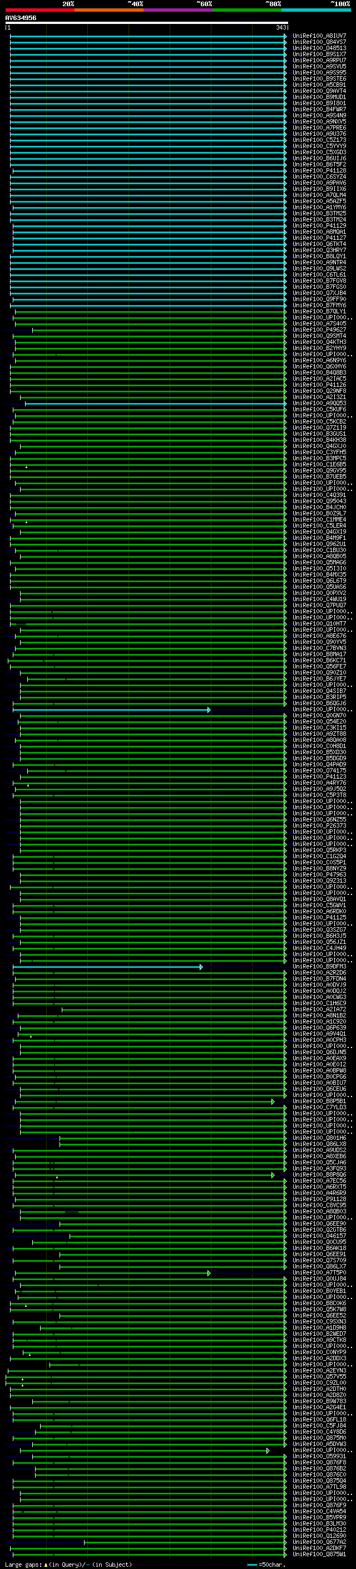This screenshot has width=356, height=1569.
Task: Select hit UniRef100_C5FJ84
Action: tap(319, 1425)
